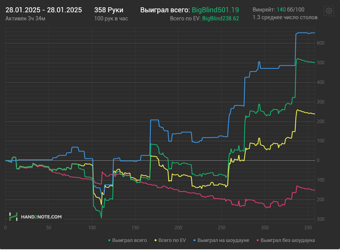Toggle the 'Выиграл без шоудауна' pink legend series
The width and height of the screenshot is (340, 250).
[286, 240]
